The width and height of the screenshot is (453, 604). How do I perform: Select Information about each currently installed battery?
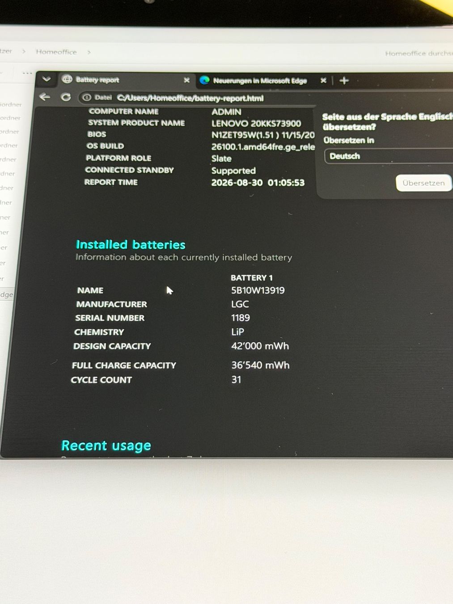point(184,257)
